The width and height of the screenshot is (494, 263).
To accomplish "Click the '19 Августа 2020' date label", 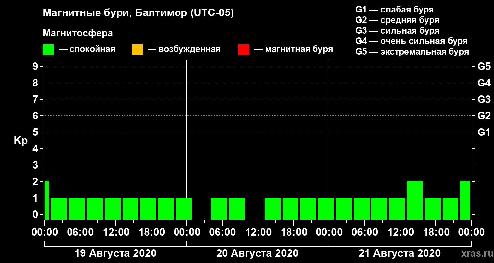I will tap(116, 253).
